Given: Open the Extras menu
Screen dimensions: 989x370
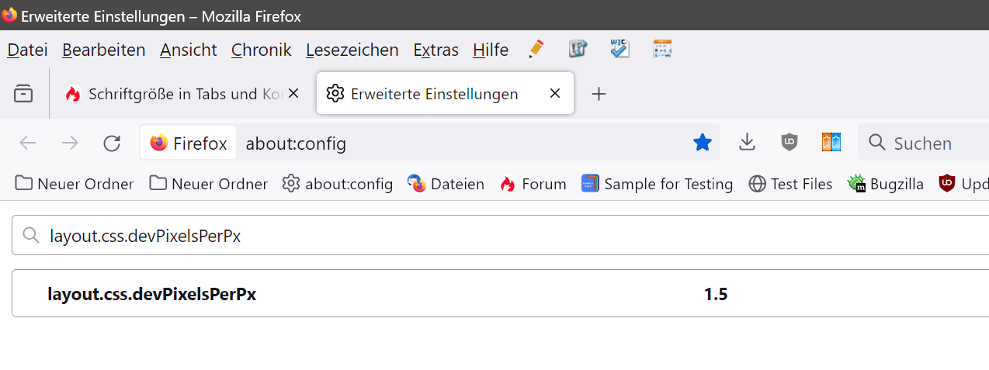Looking at the screenshot, I should point(436,50).
